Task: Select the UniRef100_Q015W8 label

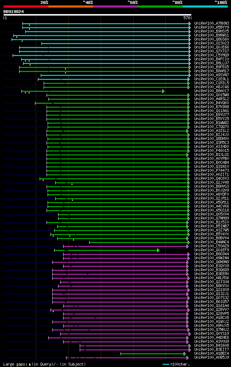Action: click(212, 95)
